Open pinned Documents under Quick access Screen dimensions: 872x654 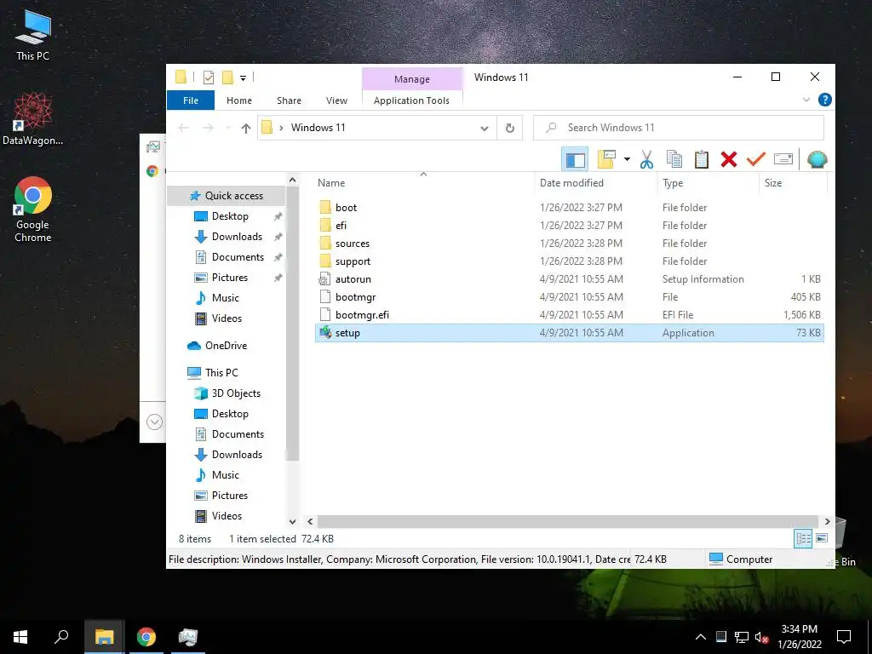[238, 257]
